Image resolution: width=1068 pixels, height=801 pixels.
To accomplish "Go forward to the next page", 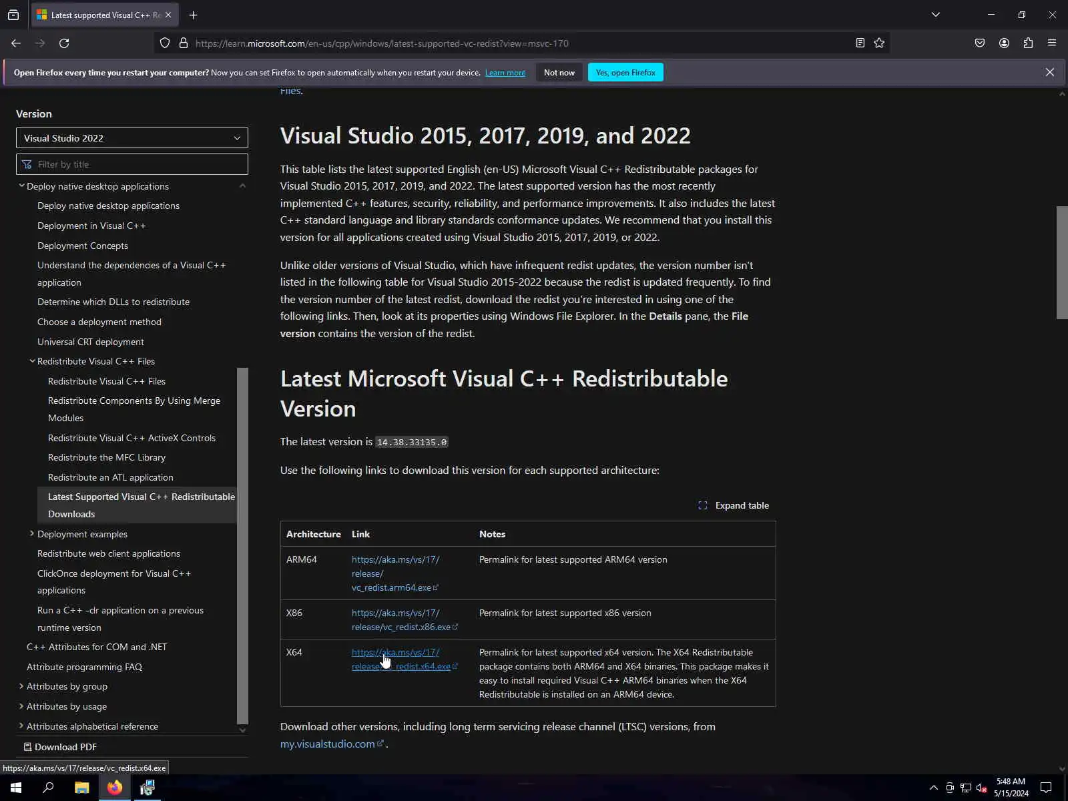I will 40,43.
